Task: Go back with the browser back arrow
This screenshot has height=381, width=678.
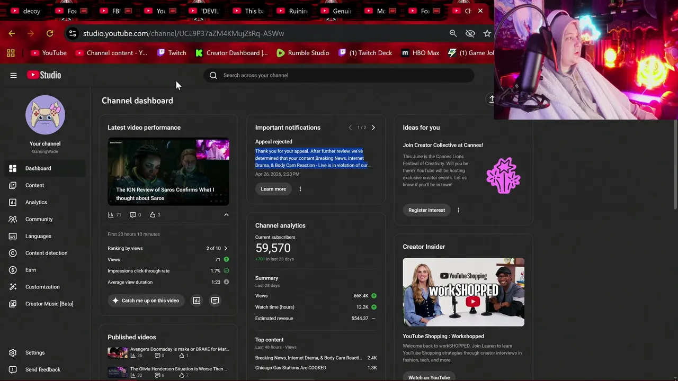Action: pos(12,33)
